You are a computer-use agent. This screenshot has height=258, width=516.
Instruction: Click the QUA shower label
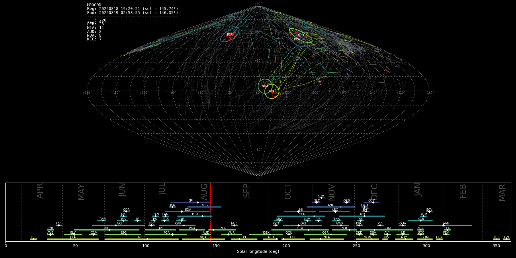point(403,224)
